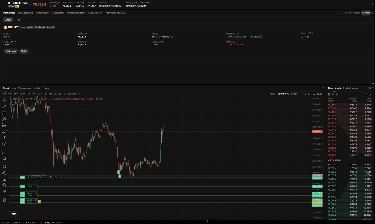Open the chart panel more-options menu
This screenshot has height=224, width=375.
(x=323, y=88)
